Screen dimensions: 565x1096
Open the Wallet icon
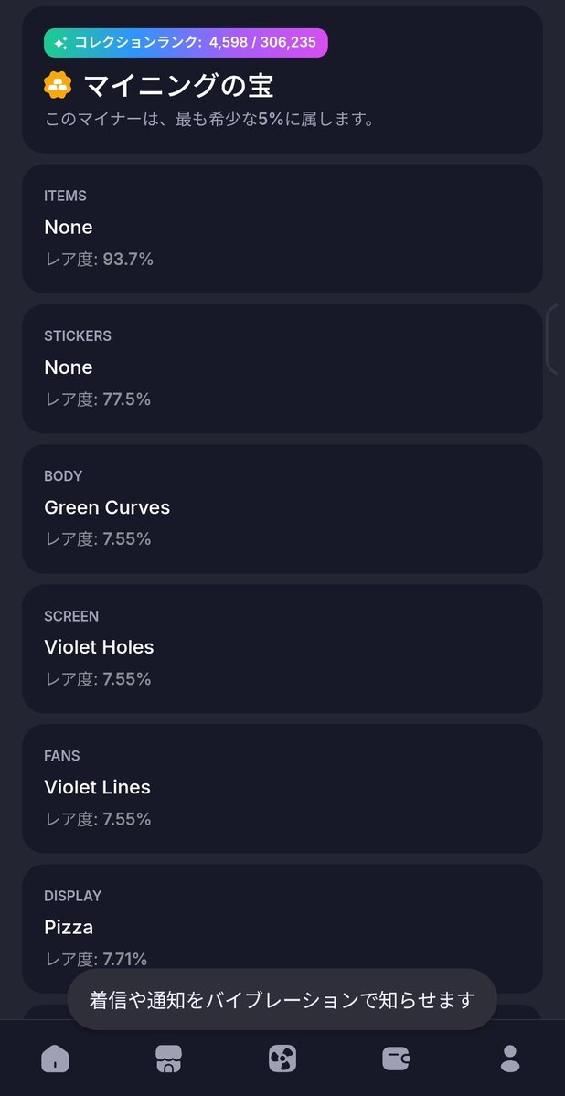coord(396,1059)
